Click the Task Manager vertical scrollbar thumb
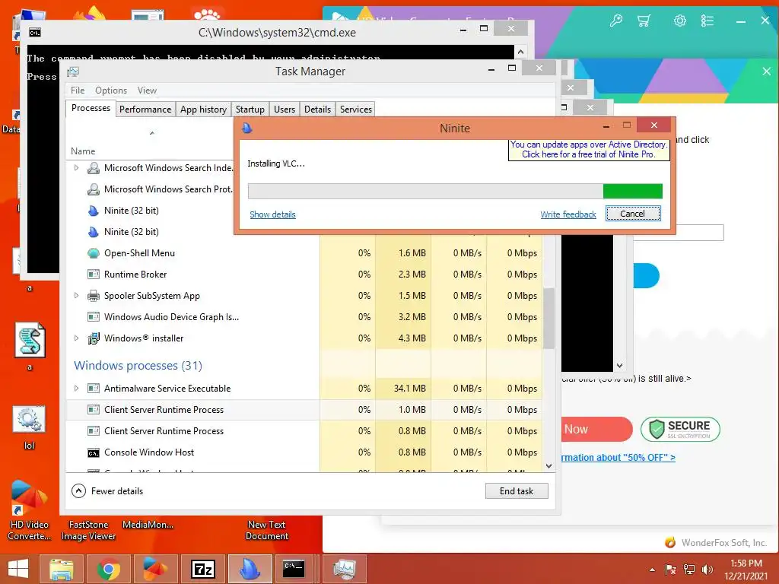Image resolution: width=779 pixels, height=584 pixels. coord(548,319)
